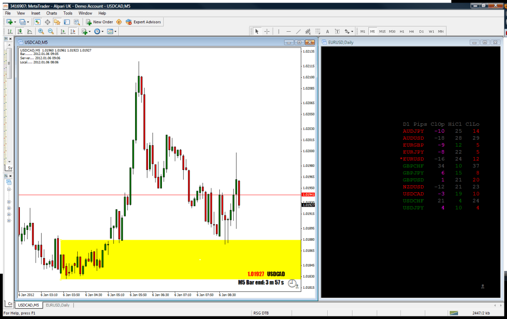Toggle chart auto scroll icon
507x319 pixels.
[63, 31]
